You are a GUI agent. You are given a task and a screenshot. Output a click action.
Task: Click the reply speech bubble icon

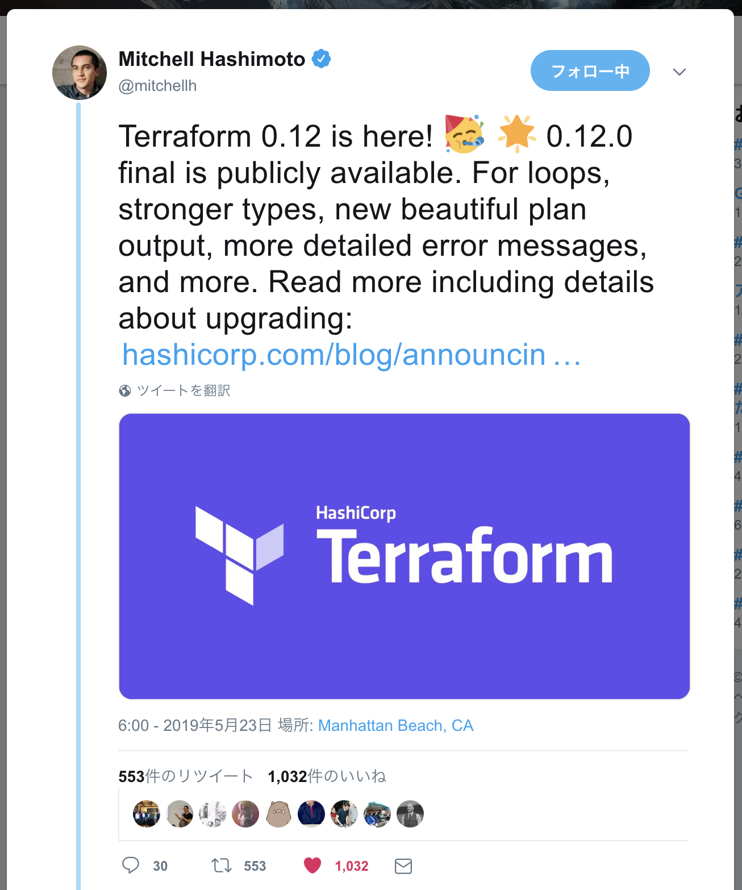click(131, 865)
